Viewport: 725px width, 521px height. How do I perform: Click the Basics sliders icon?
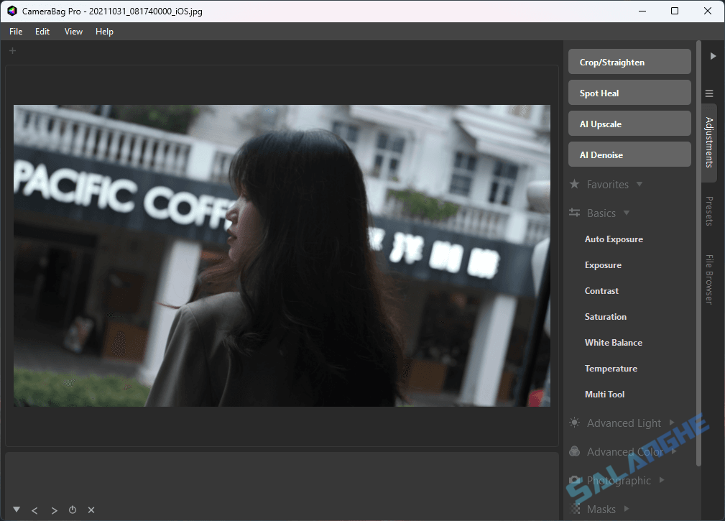(574, 213)
